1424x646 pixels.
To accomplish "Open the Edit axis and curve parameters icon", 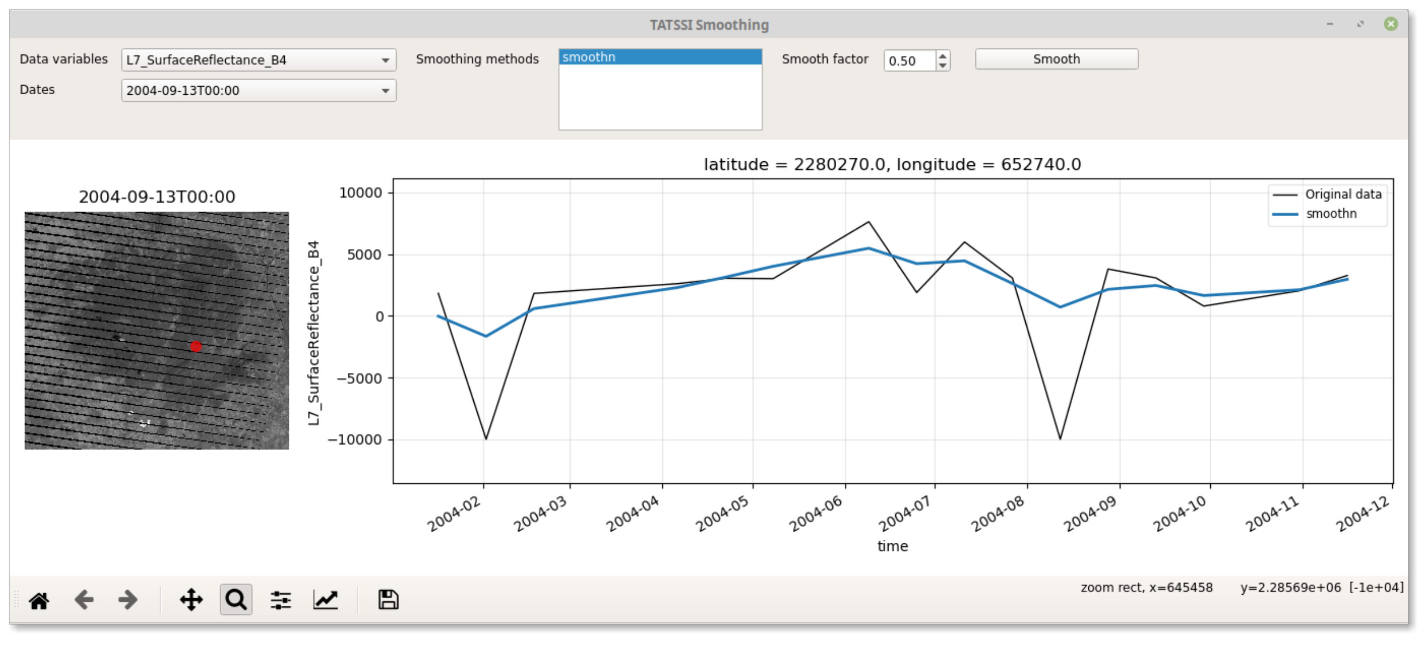I will [325, 600].
